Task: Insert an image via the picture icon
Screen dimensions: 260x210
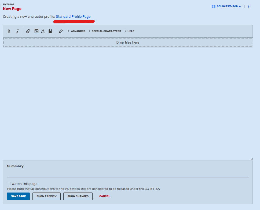Action: click(x=36, y=31)
